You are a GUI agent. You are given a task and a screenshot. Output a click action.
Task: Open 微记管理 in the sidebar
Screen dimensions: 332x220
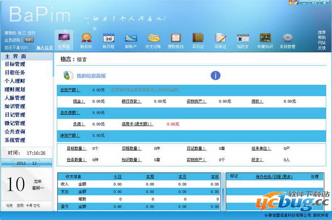click(15, 123)
